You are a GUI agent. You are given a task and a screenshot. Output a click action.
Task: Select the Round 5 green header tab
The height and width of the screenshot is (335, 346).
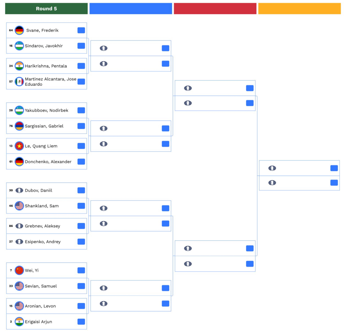tap(46, 9)
